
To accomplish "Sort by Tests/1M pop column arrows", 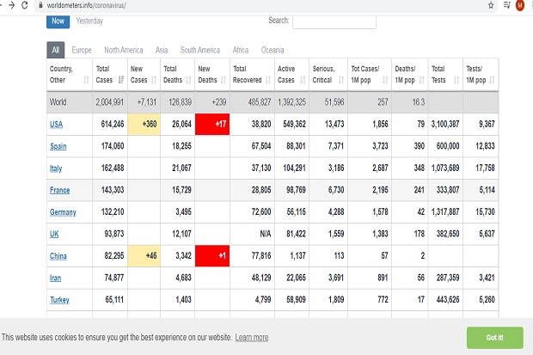I will click(492, 80).
